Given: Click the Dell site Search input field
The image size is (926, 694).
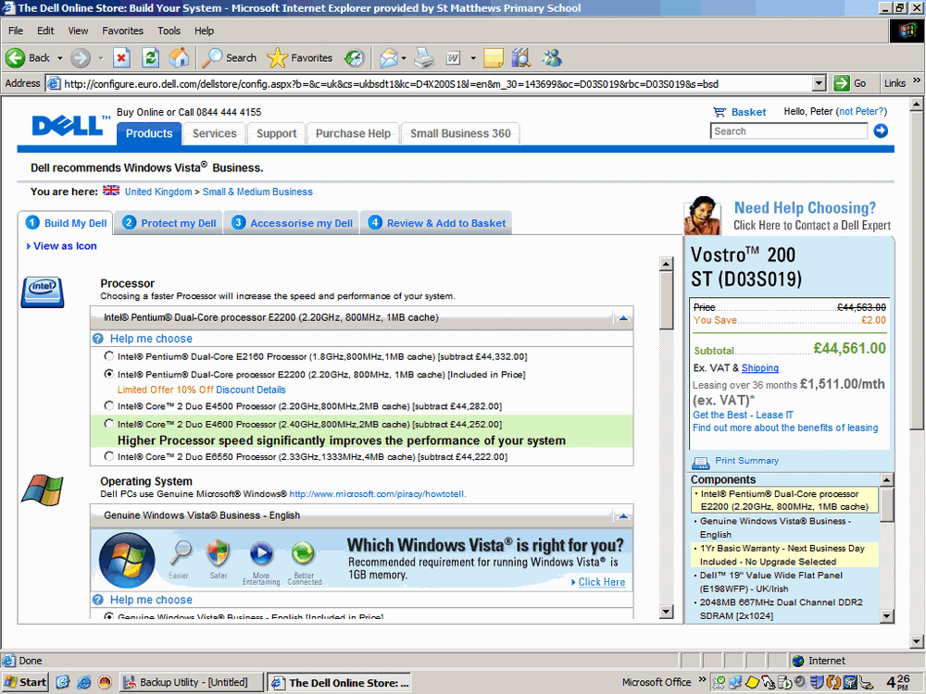Looking at the screenshot, I should [789, 131].
